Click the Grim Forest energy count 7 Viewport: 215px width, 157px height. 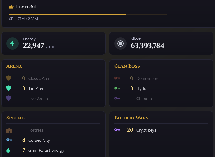coord(24,150)
